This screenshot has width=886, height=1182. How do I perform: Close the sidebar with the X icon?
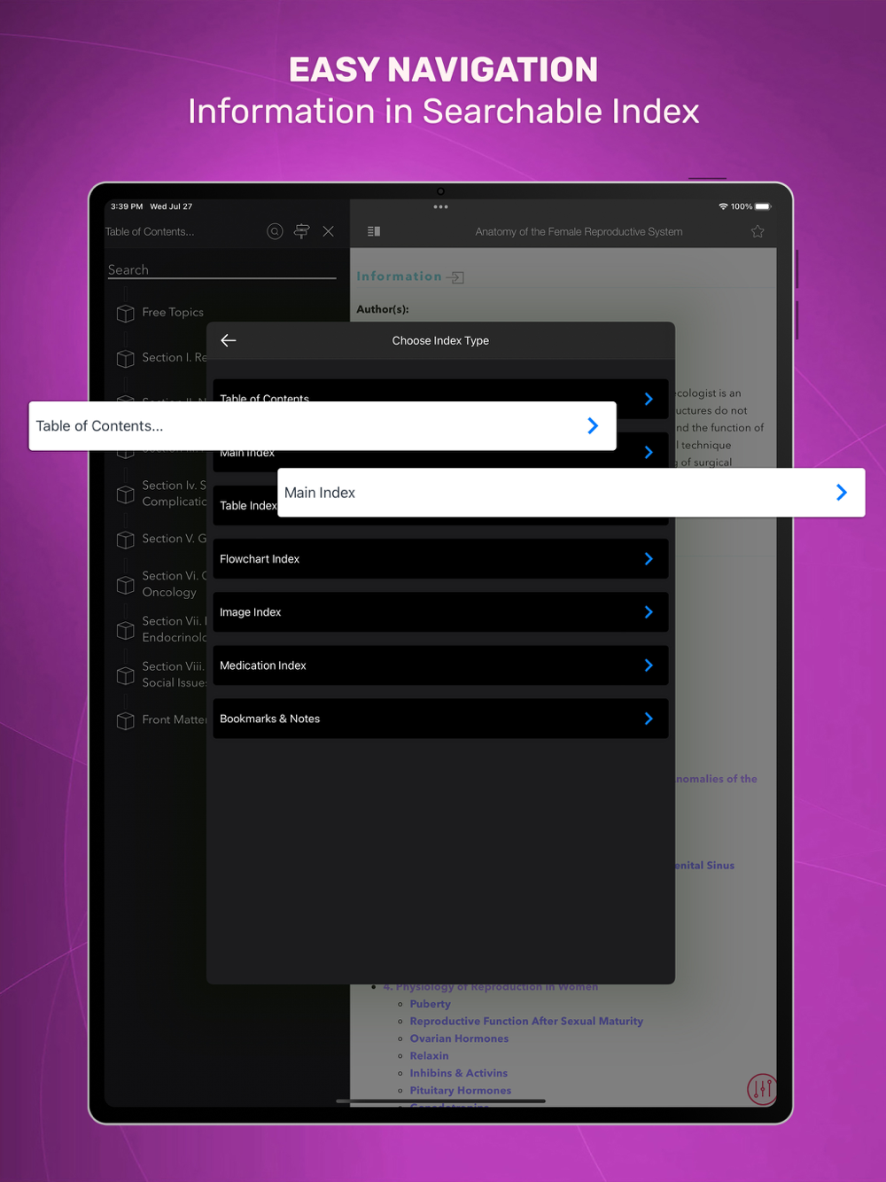[329, 231]
